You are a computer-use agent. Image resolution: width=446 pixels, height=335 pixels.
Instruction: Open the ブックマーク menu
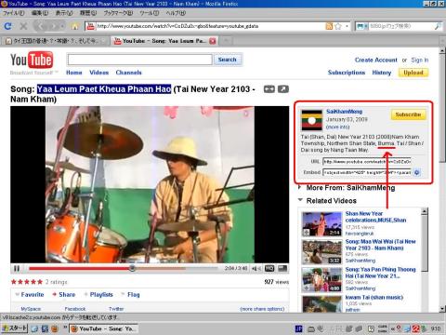click(x=118, y=13)
